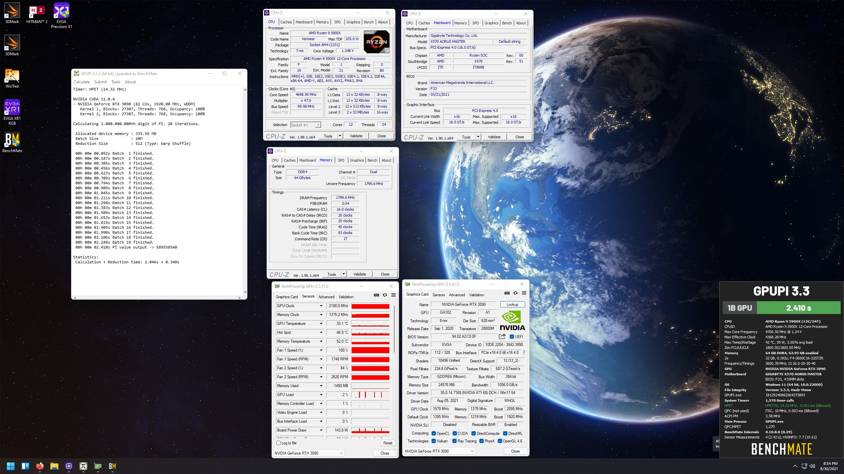This screenshot has height=474, width=844.
Task: Click the Windows Start button on taskbar
Action: point(11,466)
